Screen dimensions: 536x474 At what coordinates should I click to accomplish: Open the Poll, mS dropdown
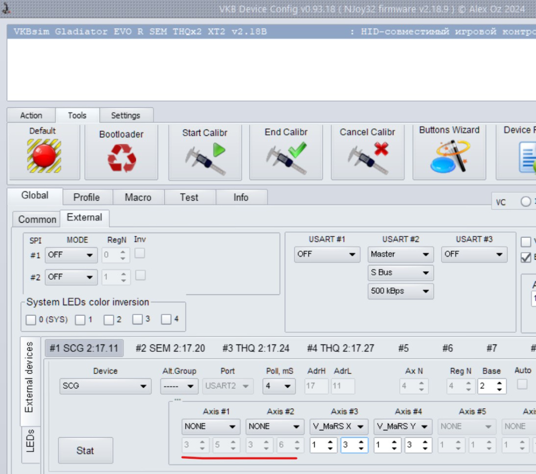[279, 386]
